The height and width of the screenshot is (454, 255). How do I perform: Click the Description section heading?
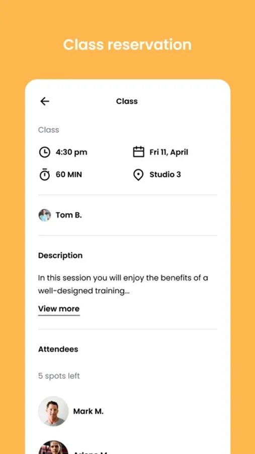tap(60, 255)
